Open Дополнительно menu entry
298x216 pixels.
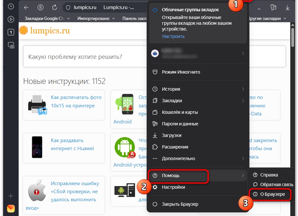198,158
